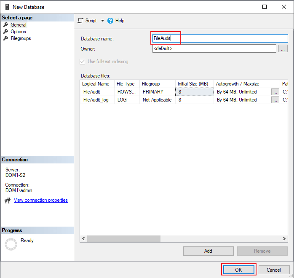
Task: Open autogrowth settings for FileAudit row
Action: pos(275,91)
